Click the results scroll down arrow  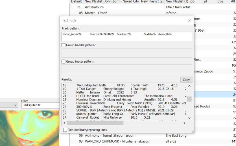coord(189,118)
